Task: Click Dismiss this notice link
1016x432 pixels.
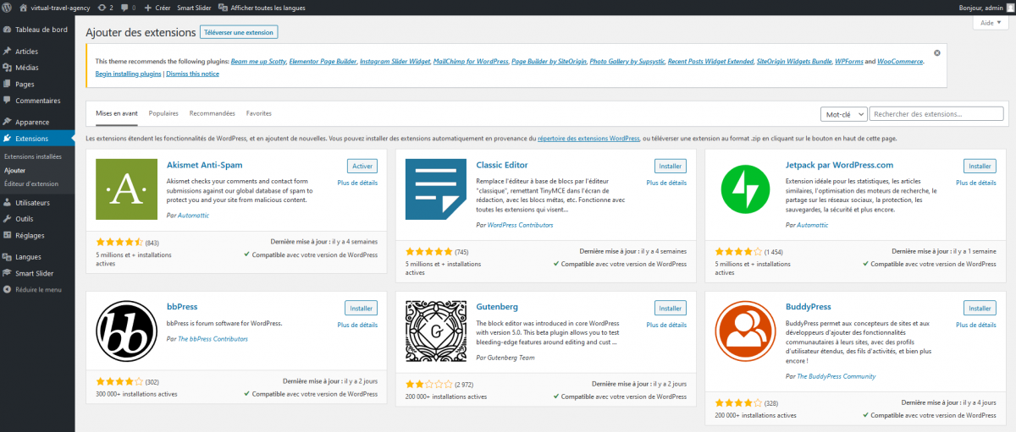Action: pos(192,74)
